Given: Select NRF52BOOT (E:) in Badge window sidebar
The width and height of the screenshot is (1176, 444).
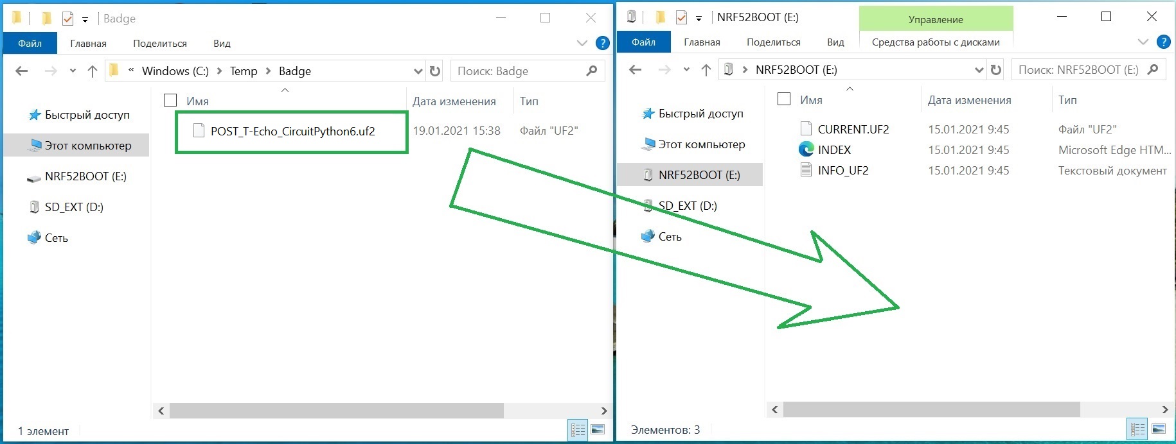Looking at the screenshot, I should point(76,176).
